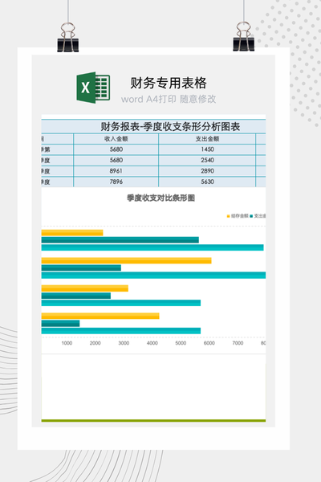Click the 4000 axis label
Screen dimensions: 321x482
click(x=152, y=343)
